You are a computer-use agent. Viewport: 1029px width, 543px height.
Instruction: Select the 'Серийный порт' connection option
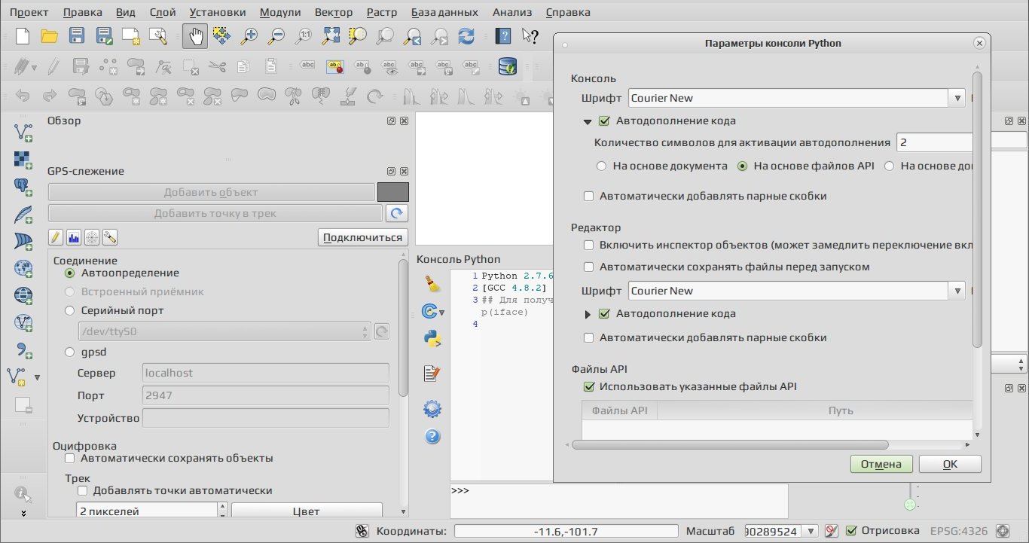(70, 310)
